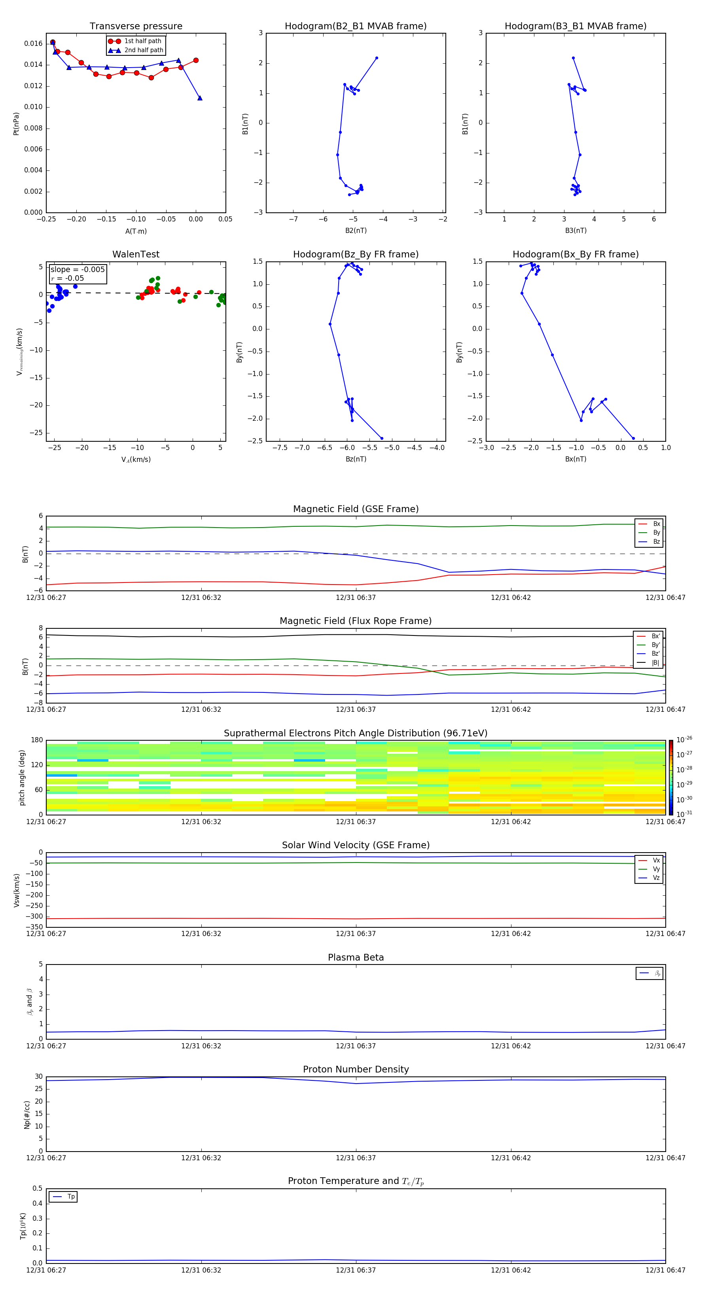This screenshot has height=1305, width=712.
Task: Click the 'Bx(nT)' x-axis label
Action: (x=576, y=459)
